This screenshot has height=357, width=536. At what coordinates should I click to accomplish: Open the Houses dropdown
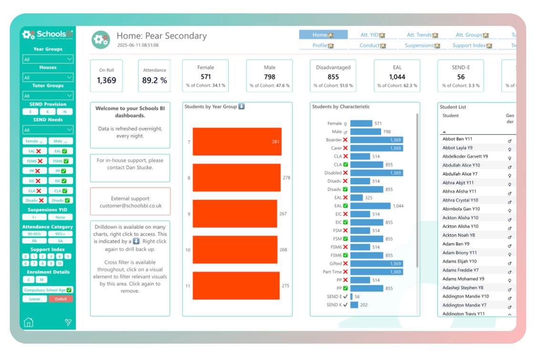coord(48,77)
